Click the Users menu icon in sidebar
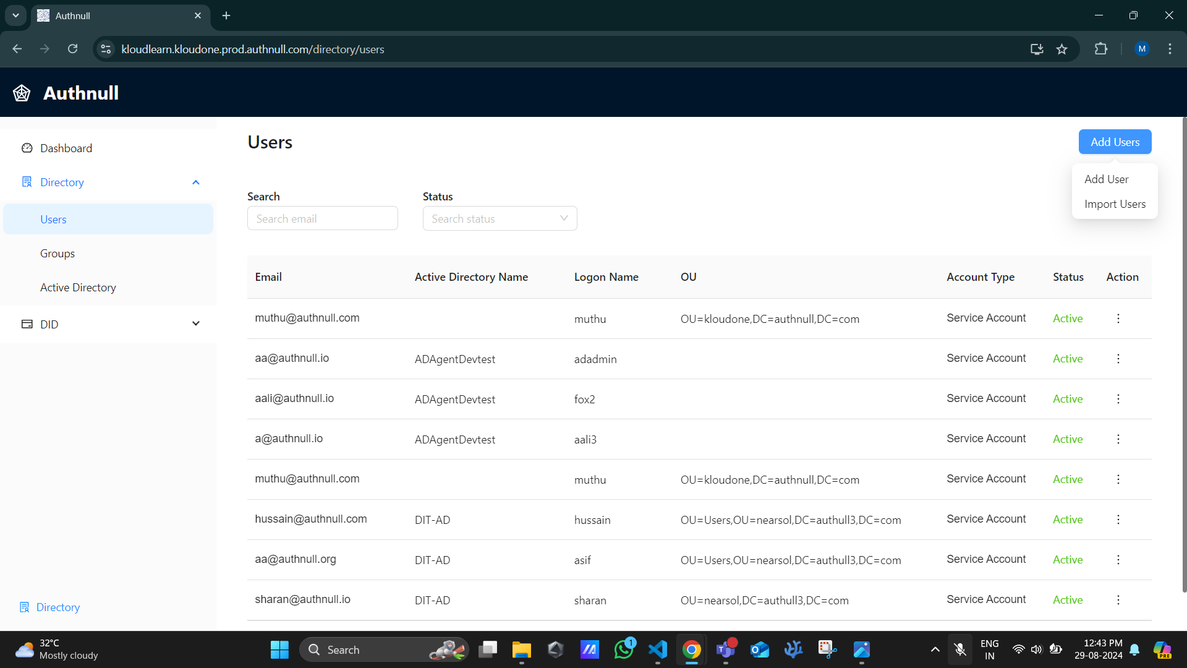1187x668 pixels. tap(53, 218)
